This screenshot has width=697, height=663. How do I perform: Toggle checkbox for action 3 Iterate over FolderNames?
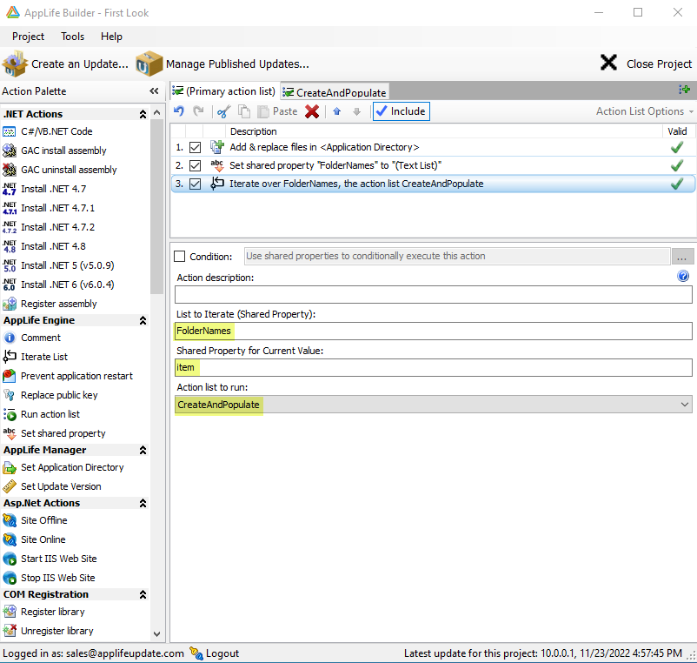click(x=195, y=184)
